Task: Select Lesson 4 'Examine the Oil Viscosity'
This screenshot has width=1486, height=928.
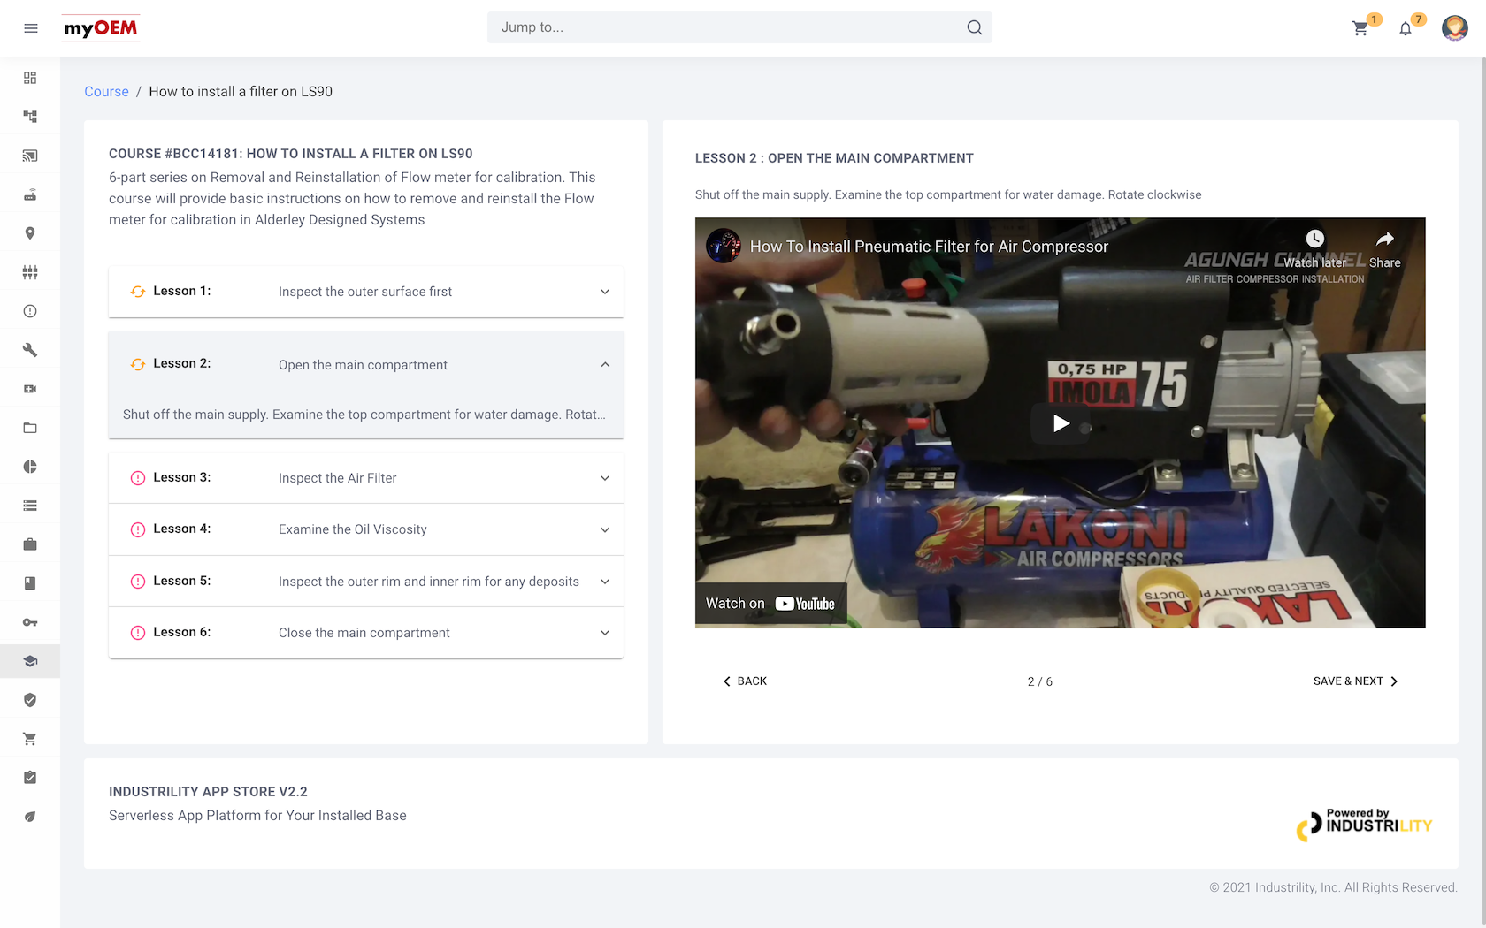Action: tap(366, 529)
